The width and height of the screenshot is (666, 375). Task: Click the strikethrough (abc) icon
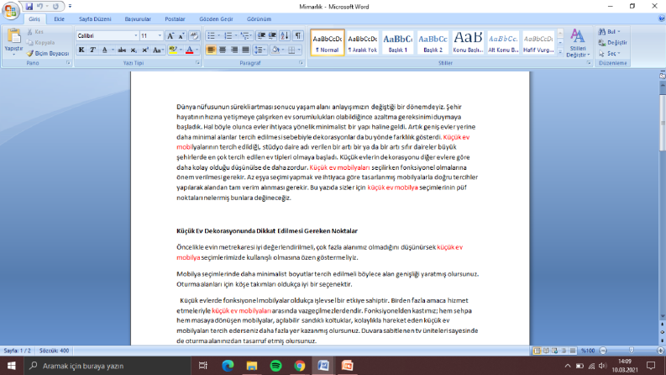[122, 50]
